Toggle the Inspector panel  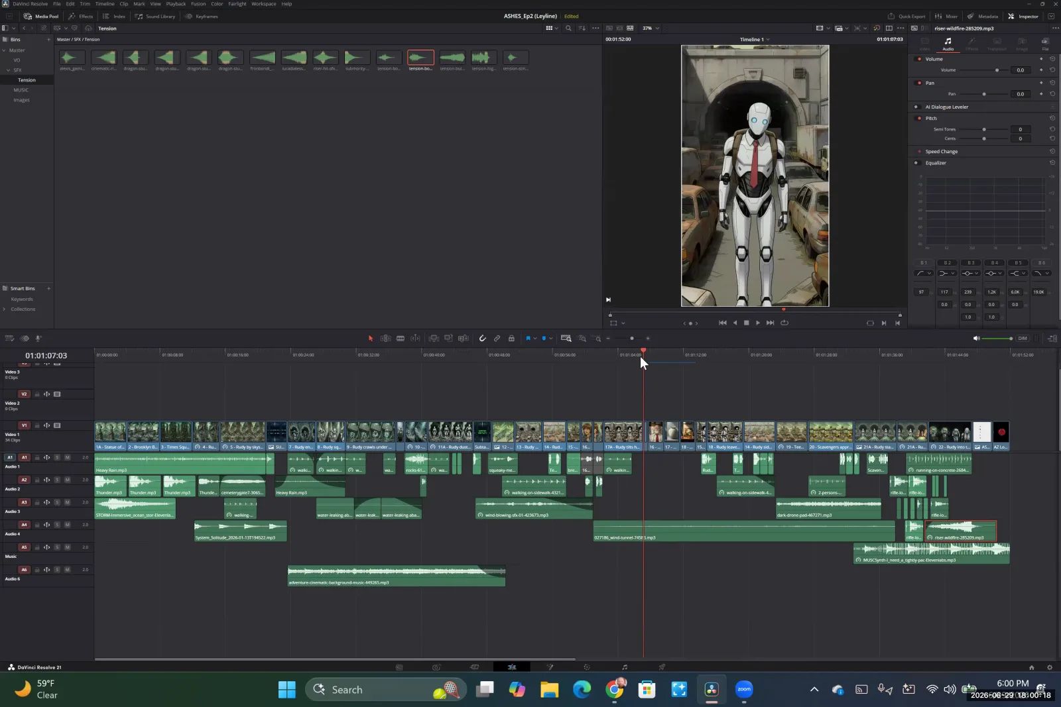point(1023,16)
